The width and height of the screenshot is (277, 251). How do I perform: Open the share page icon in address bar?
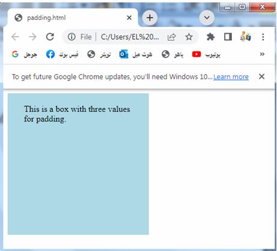(x=172, y=37)
